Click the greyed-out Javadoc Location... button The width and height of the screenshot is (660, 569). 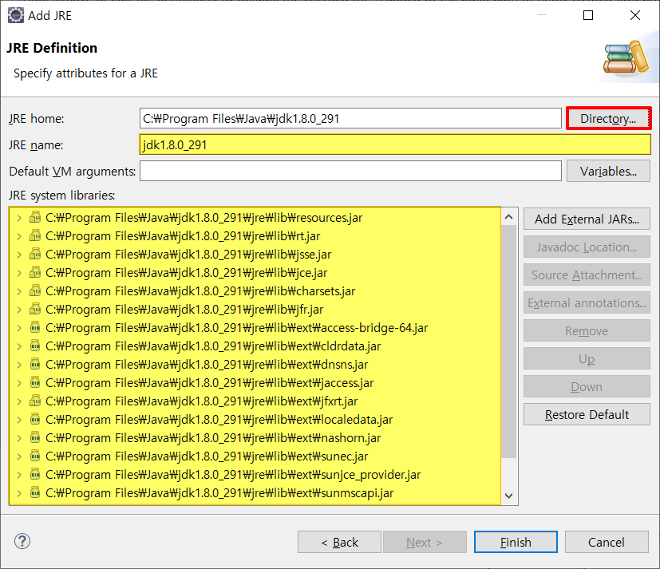click(587, 247)
